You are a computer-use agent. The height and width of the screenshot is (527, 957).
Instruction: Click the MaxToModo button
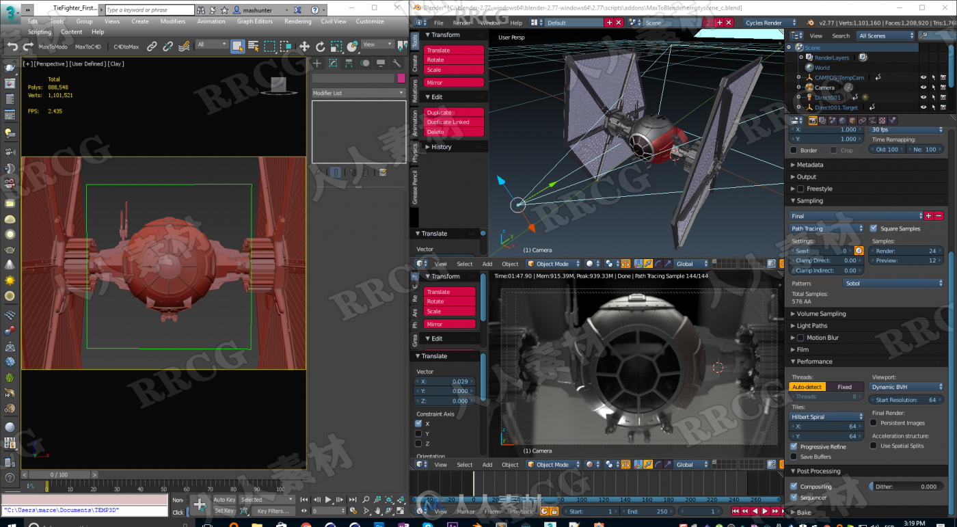point(53,47)
